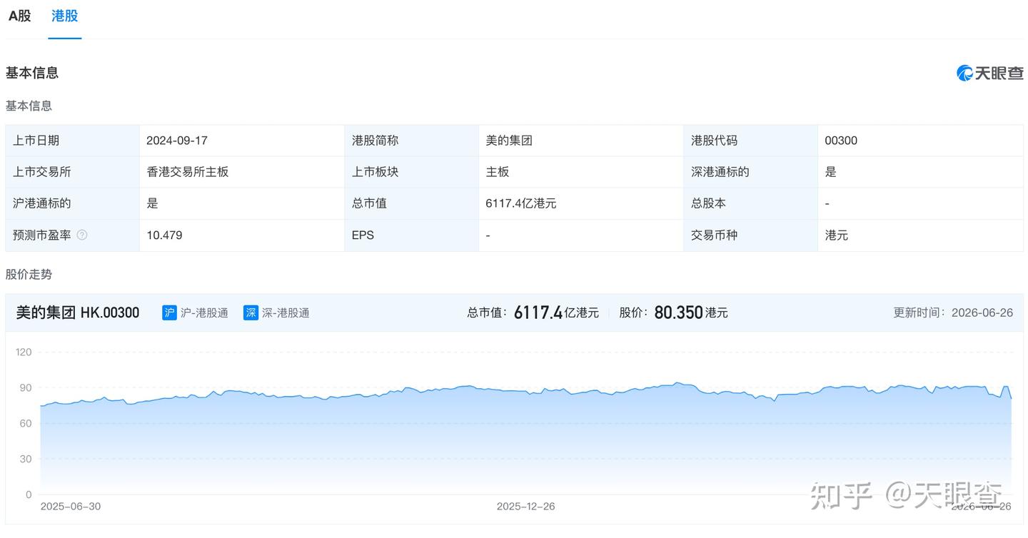This screenshot has width=1028, height=538.
Task: Click the 股价走势 section heading
Action: point(29,275)
